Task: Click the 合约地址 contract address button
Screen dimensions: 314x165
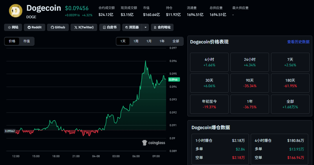Action: (162, 27)
